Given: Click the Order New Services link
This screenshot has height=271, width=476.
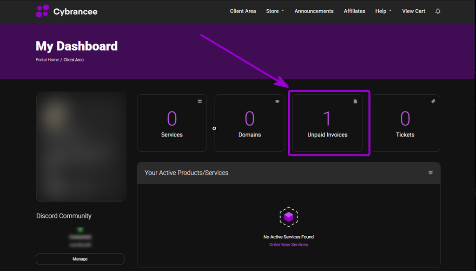Looking at the screenshot, I should tap(288, 245).
